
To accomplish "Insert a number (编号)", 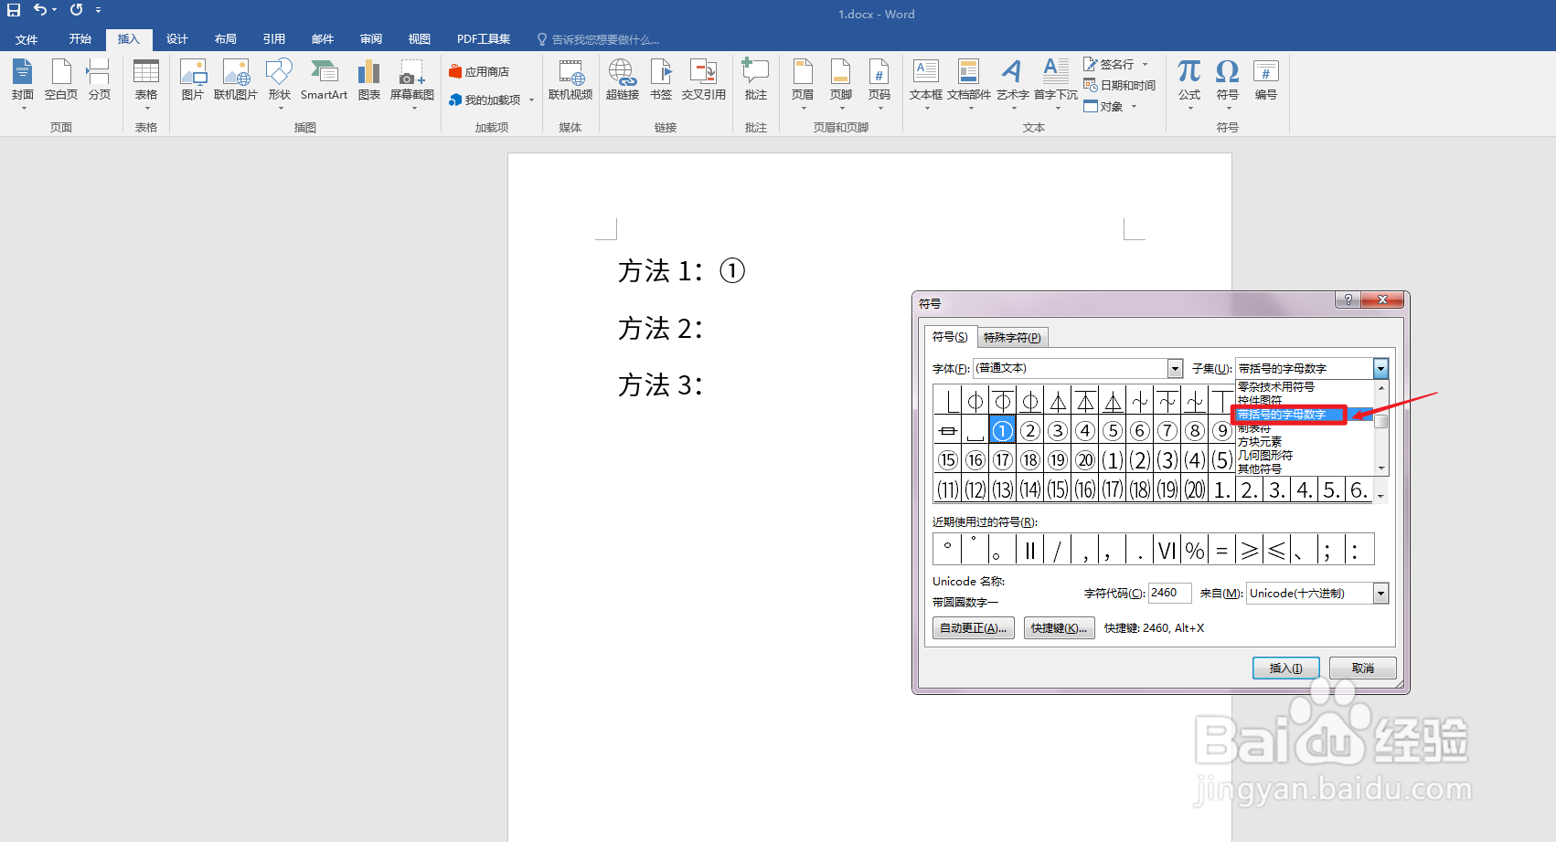I will 1266,80.
